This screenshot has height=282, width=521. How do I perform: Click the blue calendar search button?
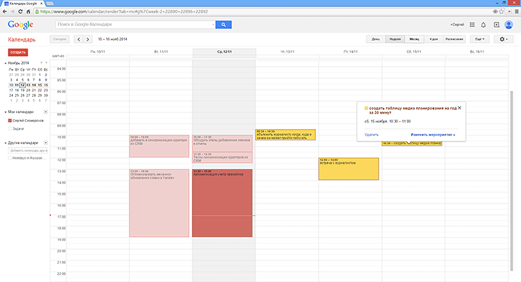click(x=223, y=25)
